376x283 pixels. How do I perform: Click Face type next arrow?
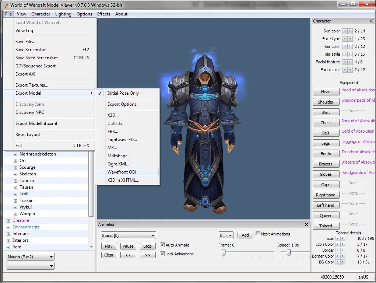pyautogui.click(x=350, y=39)
